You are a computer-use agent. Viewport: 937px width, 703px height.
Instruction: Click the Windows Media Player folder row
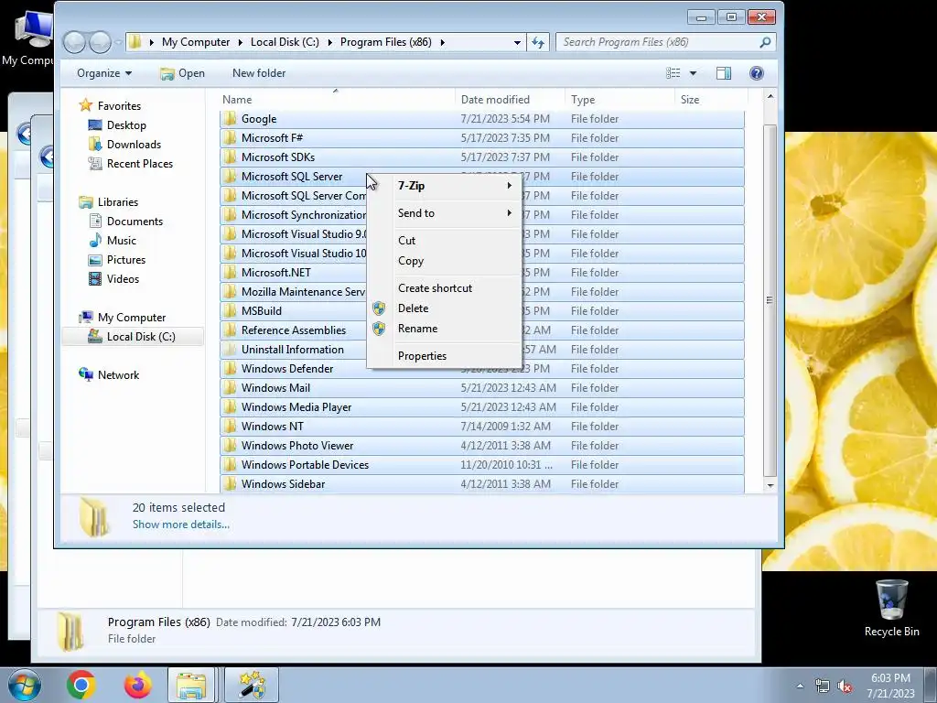tap(481, 407)
